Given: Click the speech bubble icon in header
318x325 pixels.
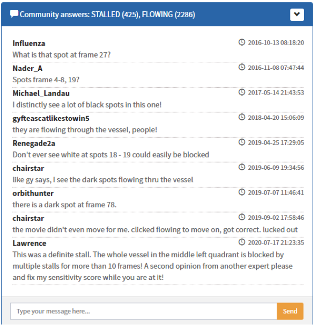Looking at the screenshot, I should [x=14, y=14].
